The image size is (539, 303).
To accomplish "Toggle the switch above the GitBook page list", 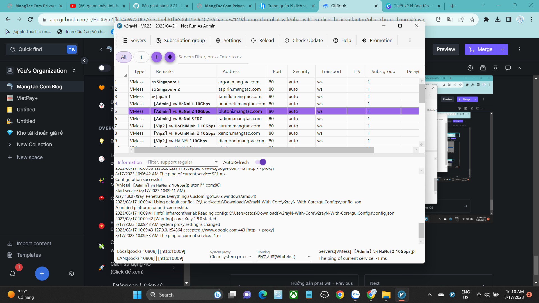I will tap(104, 68).
